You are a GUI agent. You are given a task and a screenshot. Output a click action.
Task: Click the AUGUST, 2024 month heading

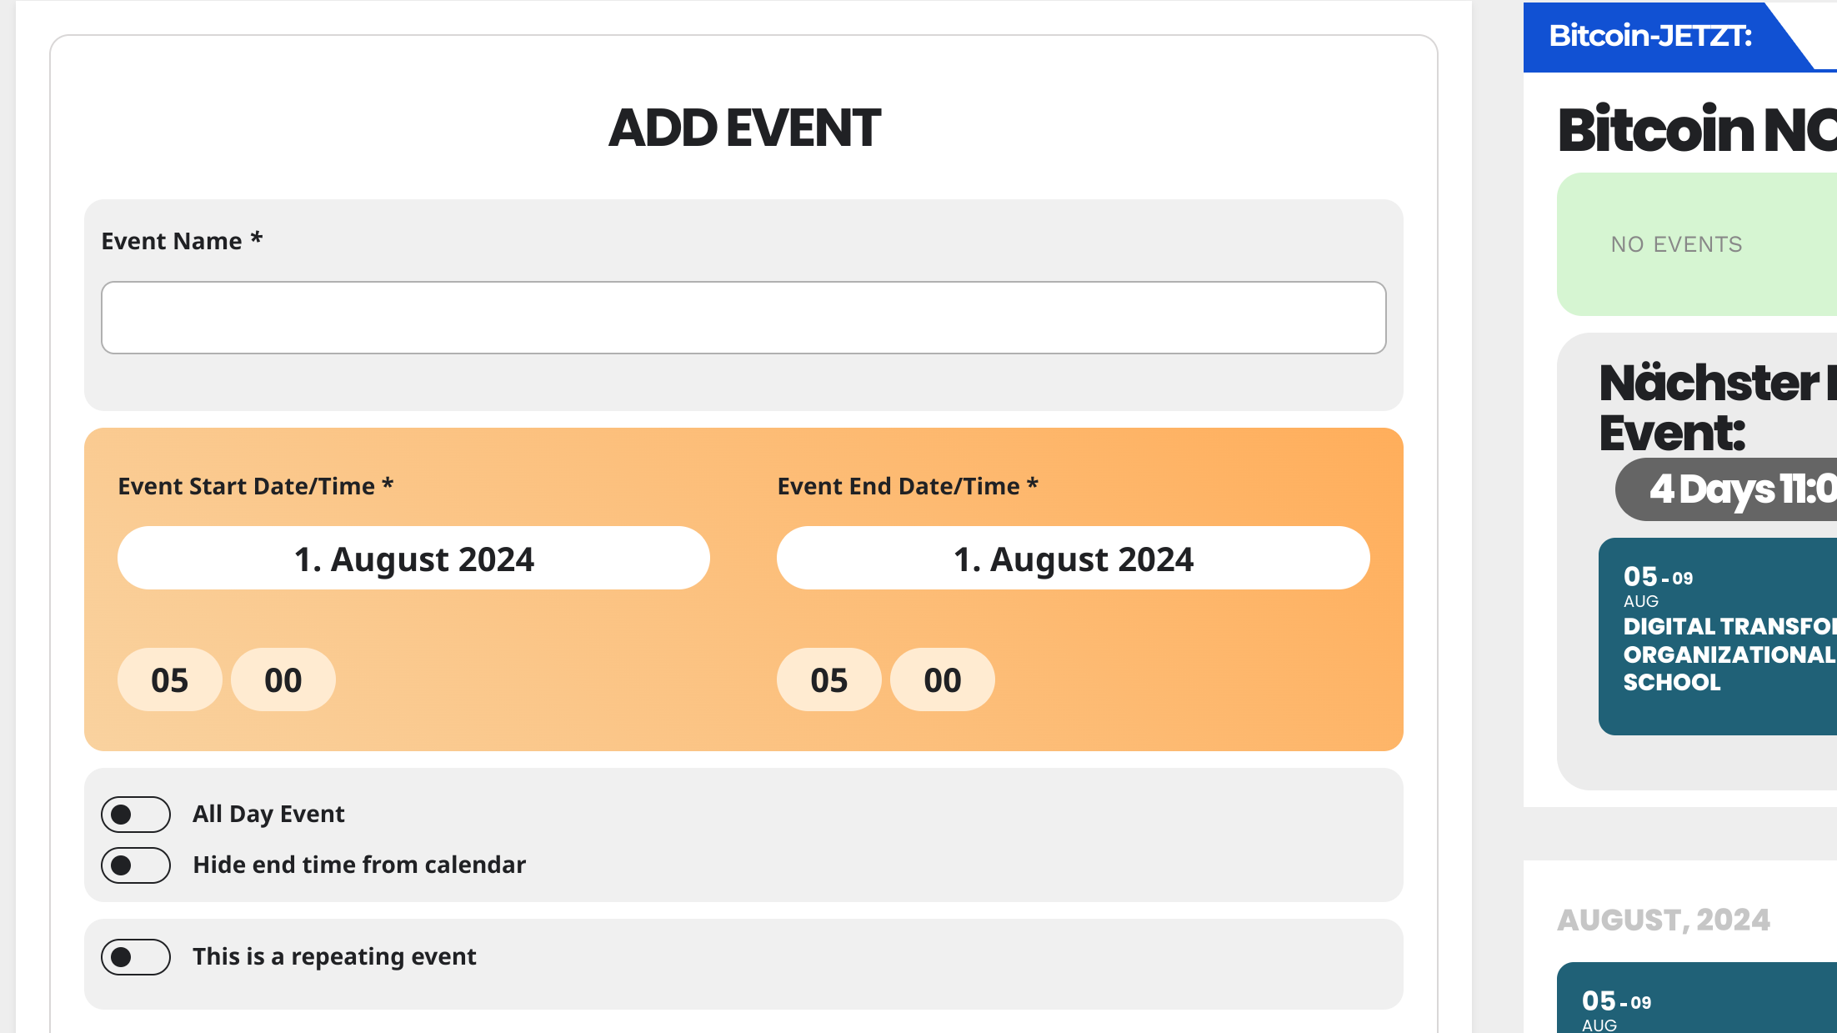point(1664,920)
